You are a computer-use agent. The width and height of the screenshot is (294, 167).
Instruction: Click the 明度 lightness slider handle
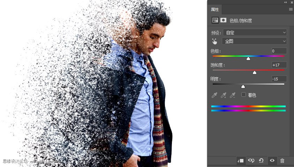pyautogui.click(x=243, y=86)
